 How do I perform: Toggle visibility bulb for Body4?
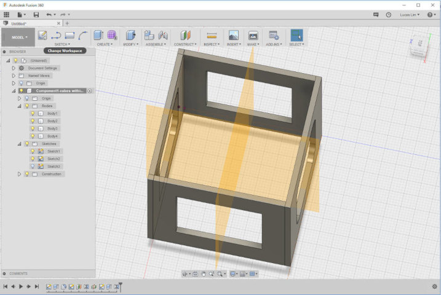(33, 136)
